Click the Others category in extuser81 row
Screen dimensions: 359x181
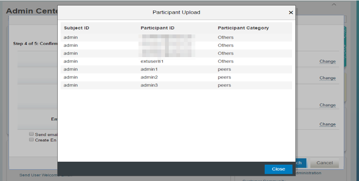pyautogui.click(x=226, y=61)
